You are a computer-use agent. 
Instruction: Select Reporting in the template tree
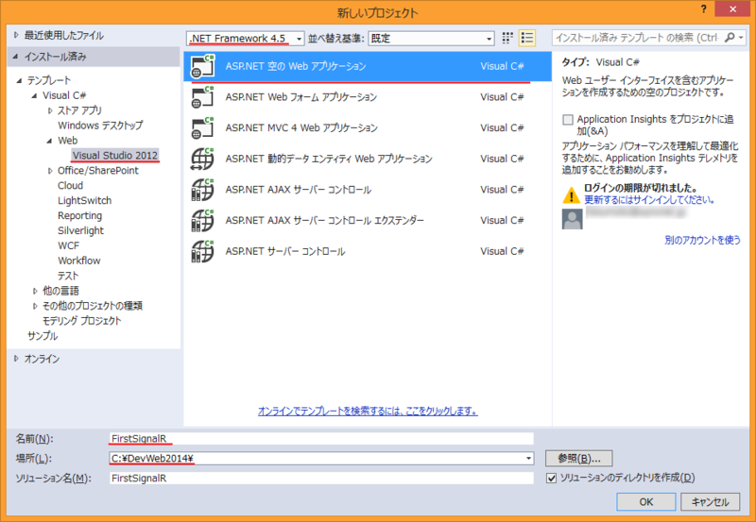click(x=80, y=216)
